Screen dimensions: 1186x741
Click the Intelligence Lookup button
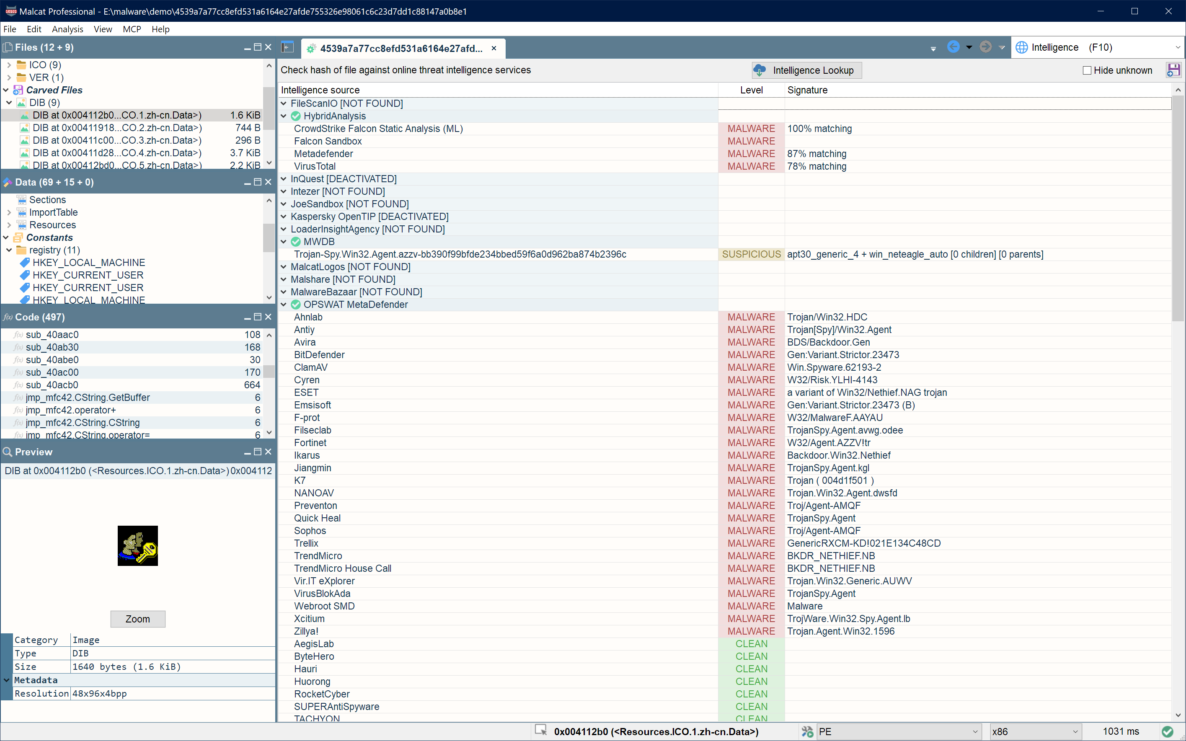pos(807,70)
